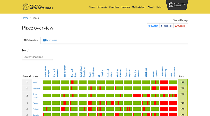Go to the Datasets page
Screen dimensions: 210x116
coord(102,7)
